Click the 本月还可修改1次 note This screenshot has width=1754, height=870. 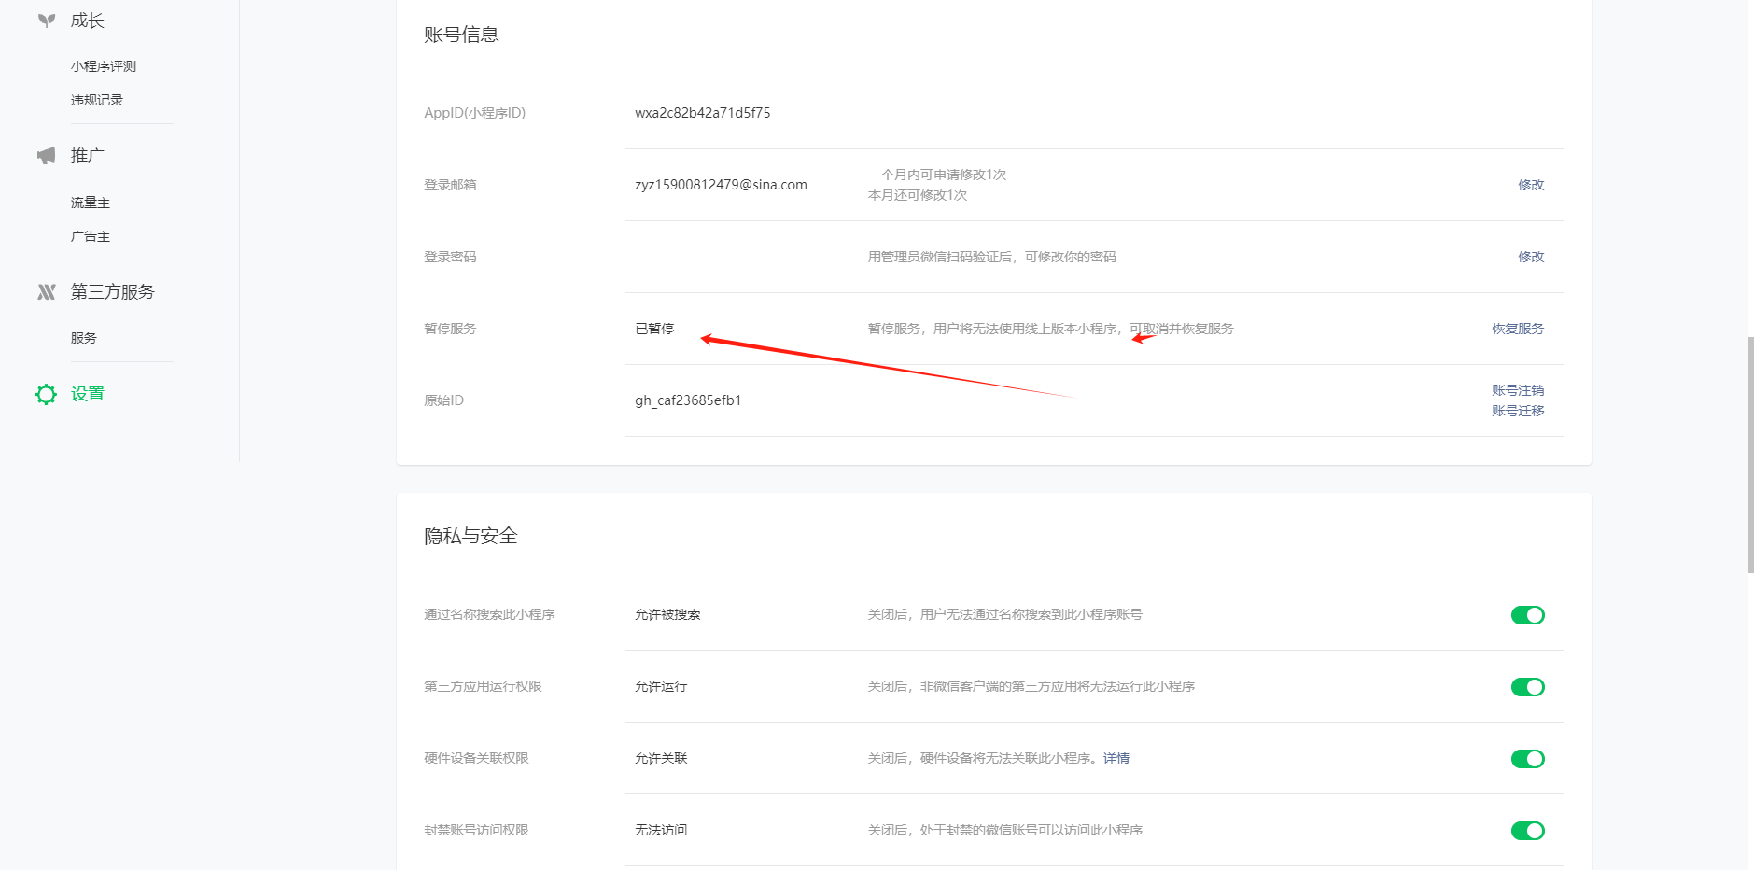coord(918,195)
